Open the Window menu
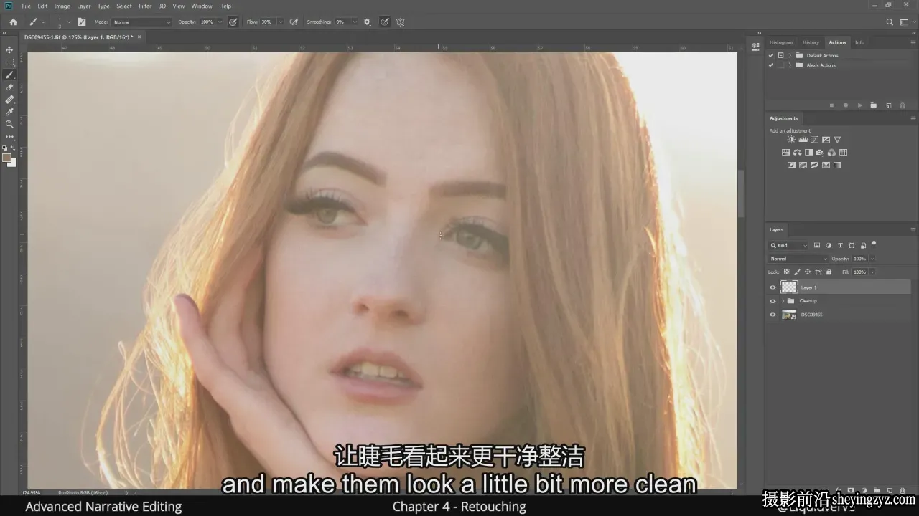This screenshot has width=919, height=516. click(x=202, y=6)
